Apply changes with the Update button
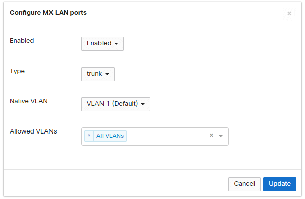This screenshot has height=199, width=305. (280, 184)
